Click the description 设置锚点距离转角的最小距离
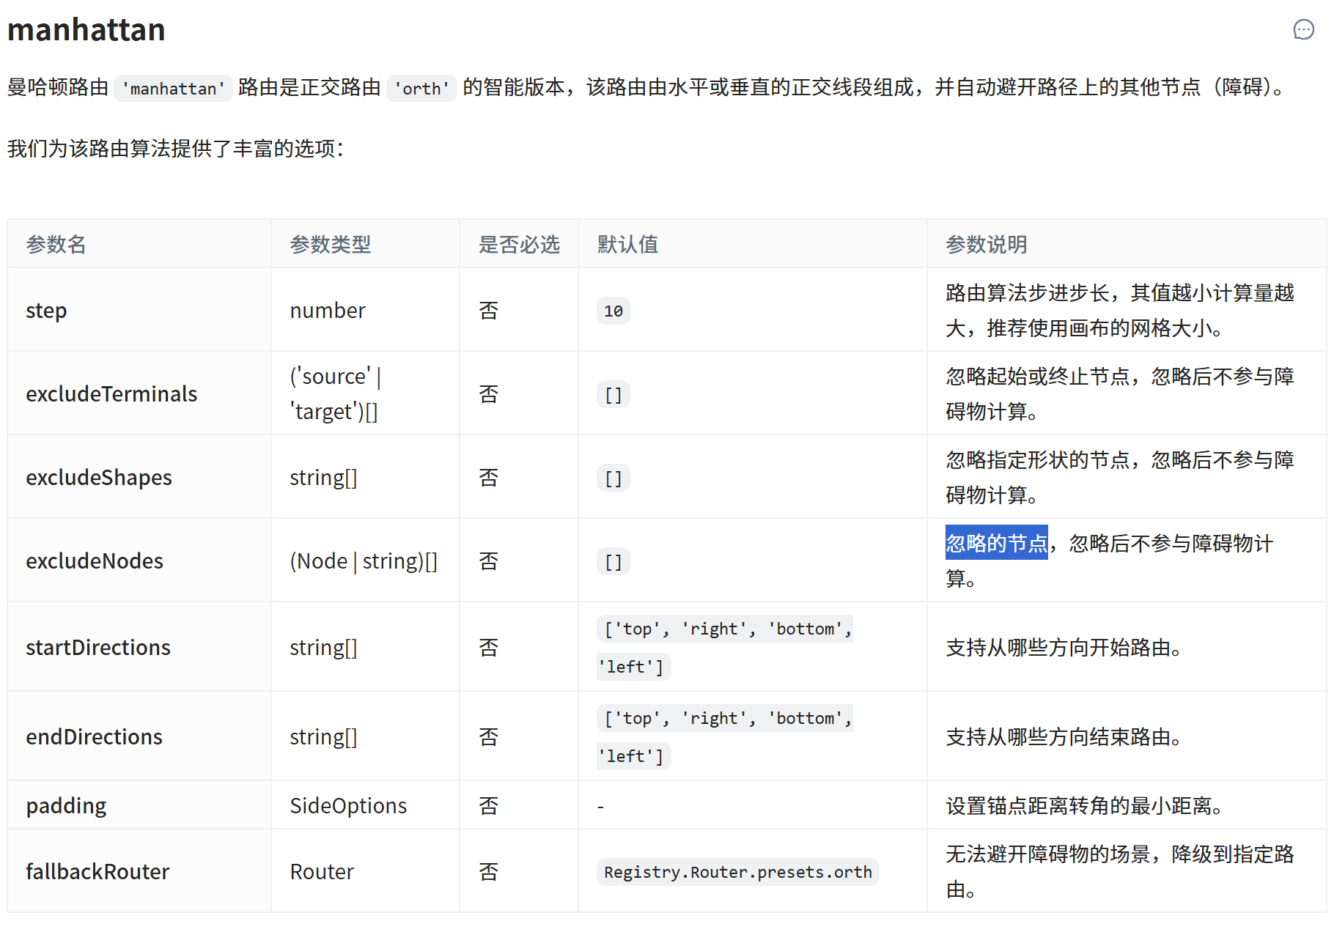 coord(1084,806)
